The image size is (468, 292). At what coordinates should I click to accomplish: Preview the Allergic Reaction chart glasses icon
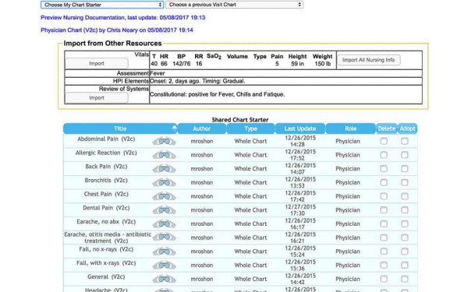(x=164, y=155)
